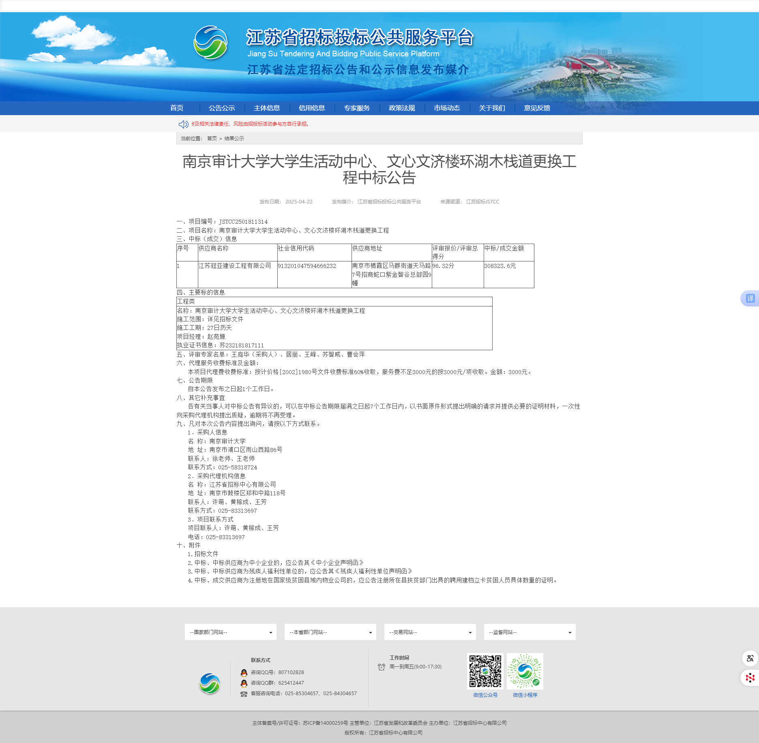Click the footer platform logo
Viewport: 759px width, 743px height.
[210, 683]
